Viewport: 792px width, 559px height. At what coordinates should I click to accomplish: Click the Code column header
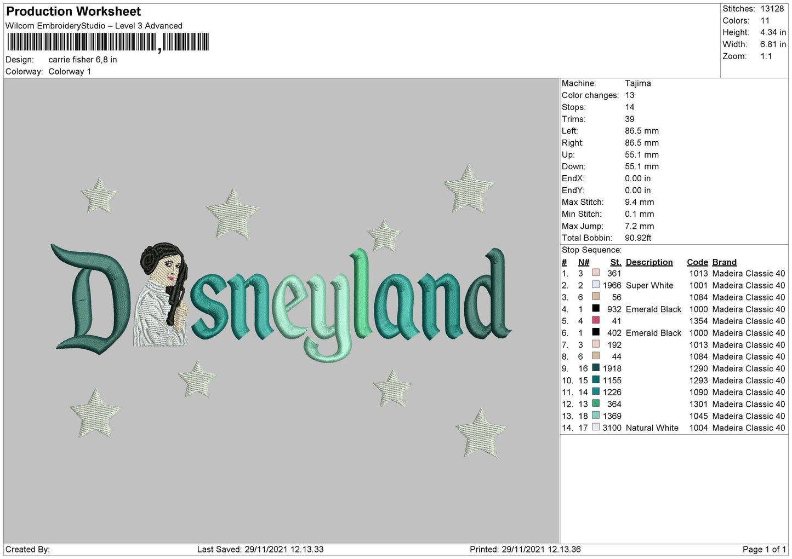tap(697, 262)
